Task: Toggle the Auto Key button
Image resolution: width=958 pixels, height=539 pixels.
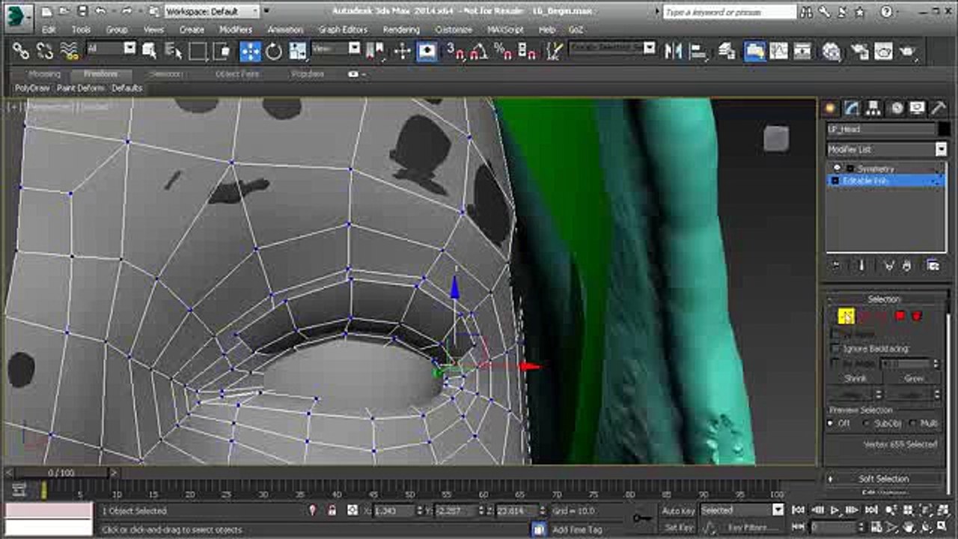Action: [x=678, y=511]
